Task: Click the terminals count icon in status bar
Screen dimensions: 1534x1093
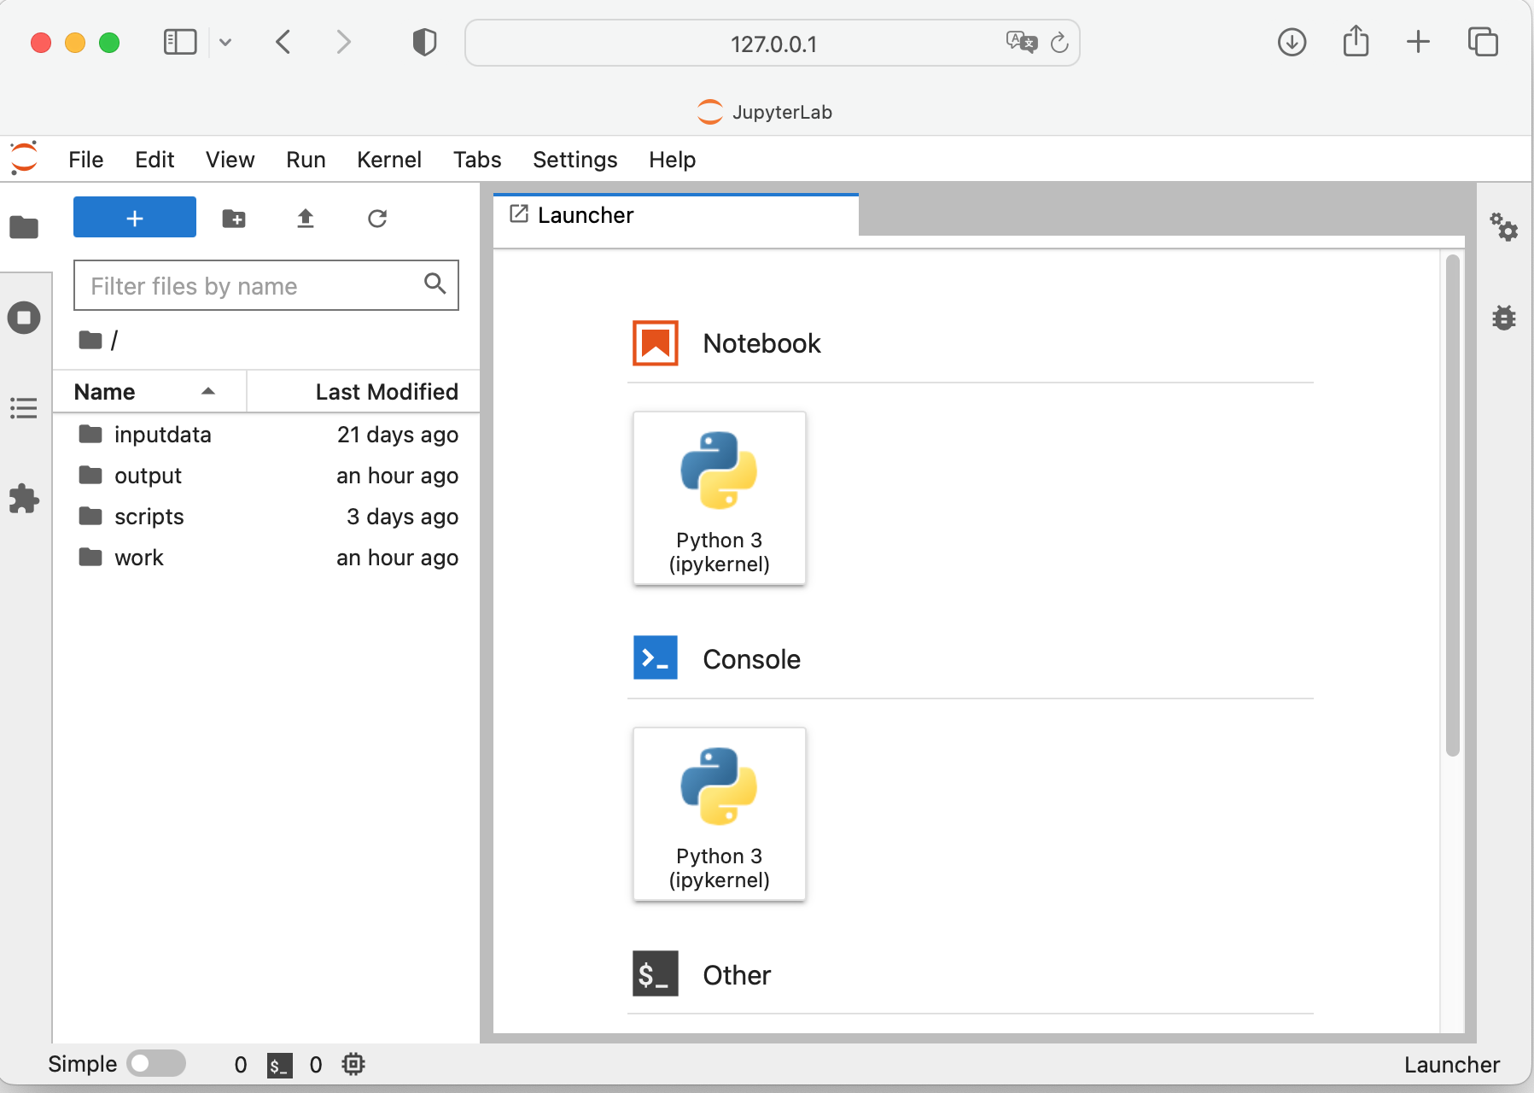Action: 280,1065
